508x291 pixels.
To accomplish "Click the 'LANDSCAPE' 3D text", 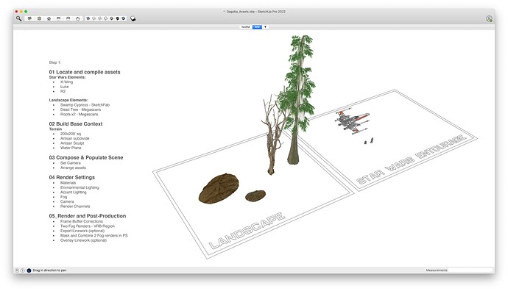I will click(x=247, y=231).
